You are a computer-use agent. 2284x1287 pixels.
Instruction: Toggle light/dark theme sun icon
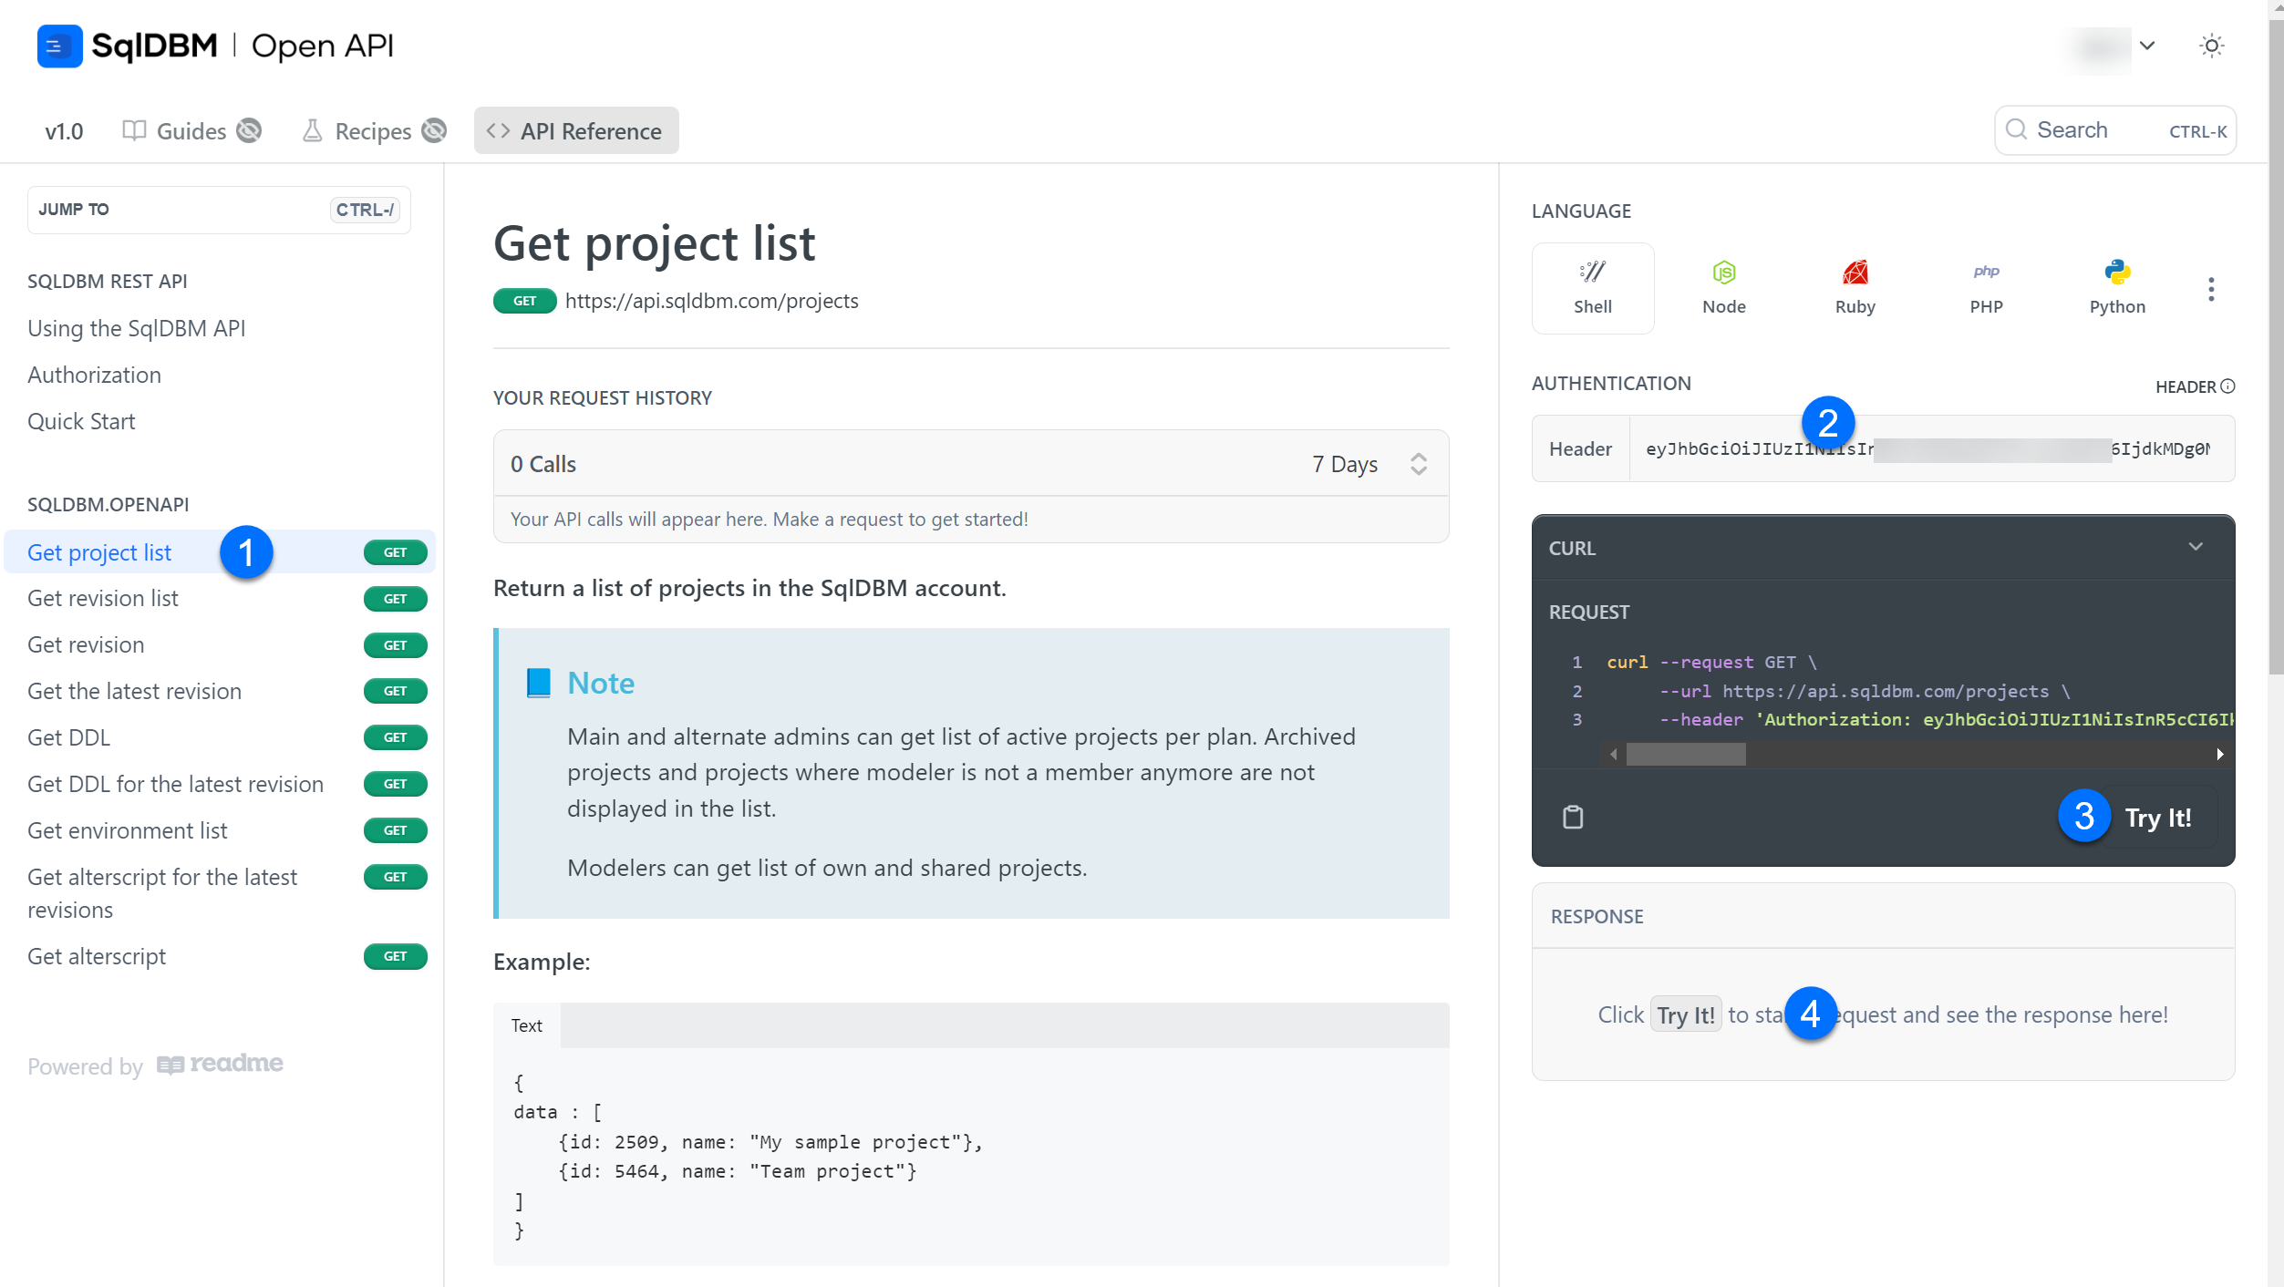[2211, 46]
